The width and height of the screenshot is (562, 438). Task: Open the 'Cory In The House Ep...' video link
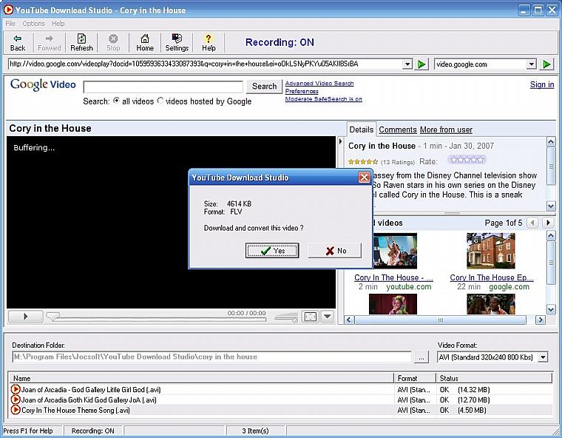point(492,277)
